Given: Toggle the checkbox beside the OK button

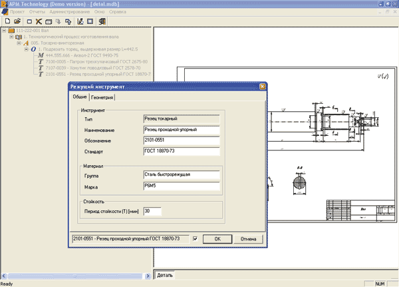Looking at the screenshot, I should pos(195,238).
